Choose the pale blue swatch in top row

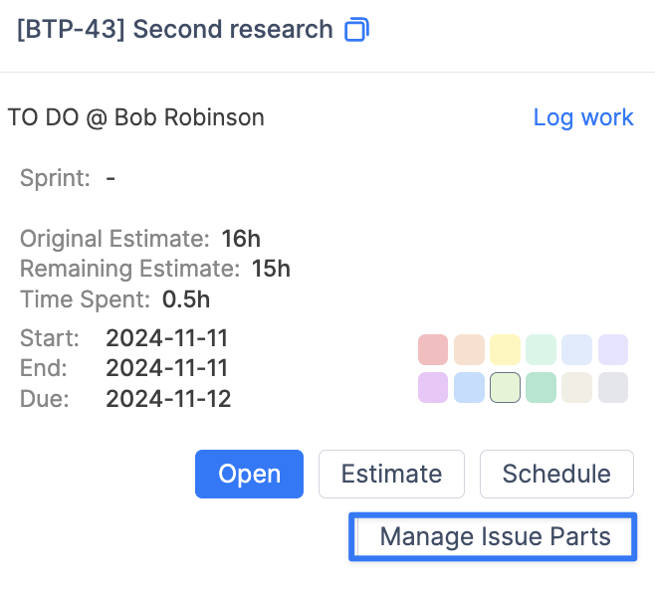[x=576, y=350]
